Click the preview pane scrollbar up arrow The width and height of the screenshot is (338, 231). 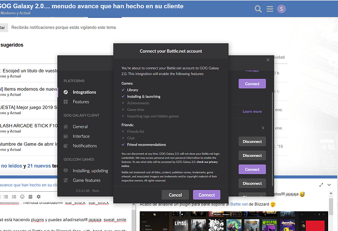[x=331, y=194]
